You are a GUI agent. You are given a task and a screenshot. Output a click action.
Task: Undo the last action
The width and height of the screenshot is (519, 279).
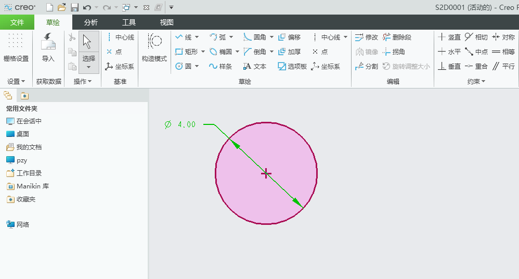[x=87, y=7]
